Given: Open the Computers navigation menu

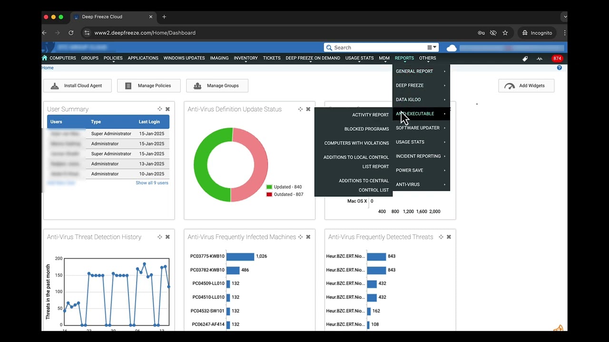Looking at the screenshot, I should 63,58.
